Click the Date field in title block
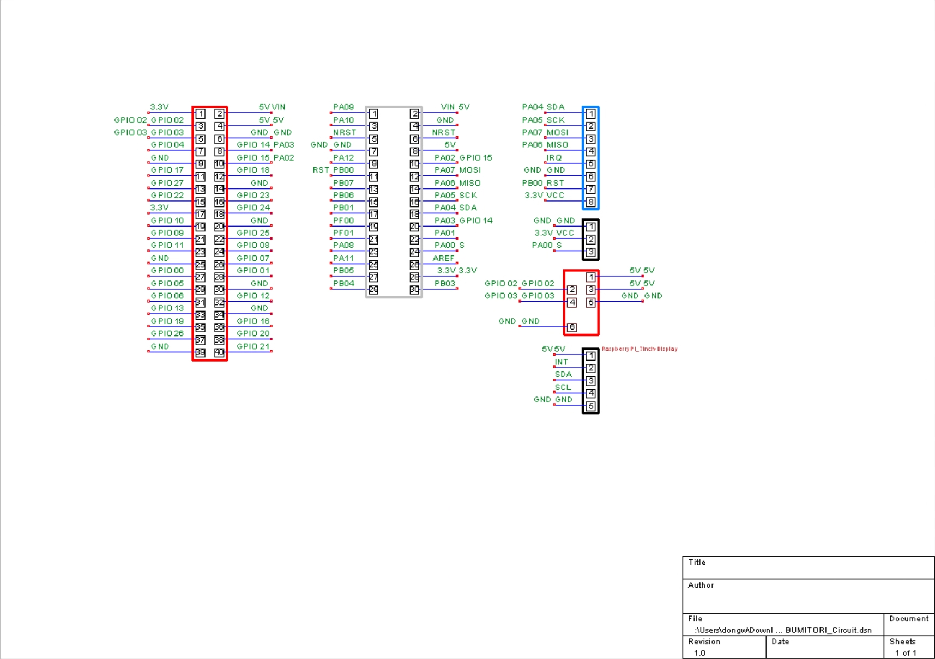 click(x=825, y=648)
